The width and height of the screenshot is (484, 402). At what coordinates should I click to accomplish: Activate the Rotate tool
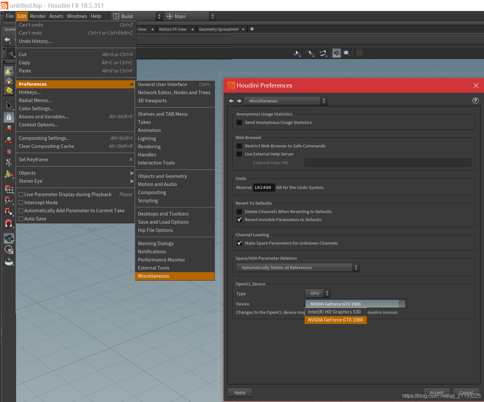9,139
